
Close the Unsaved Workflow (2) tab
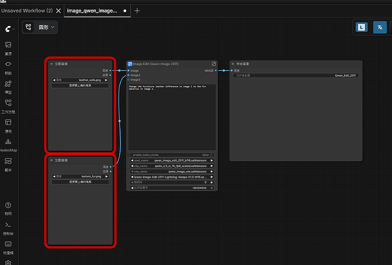58,11
